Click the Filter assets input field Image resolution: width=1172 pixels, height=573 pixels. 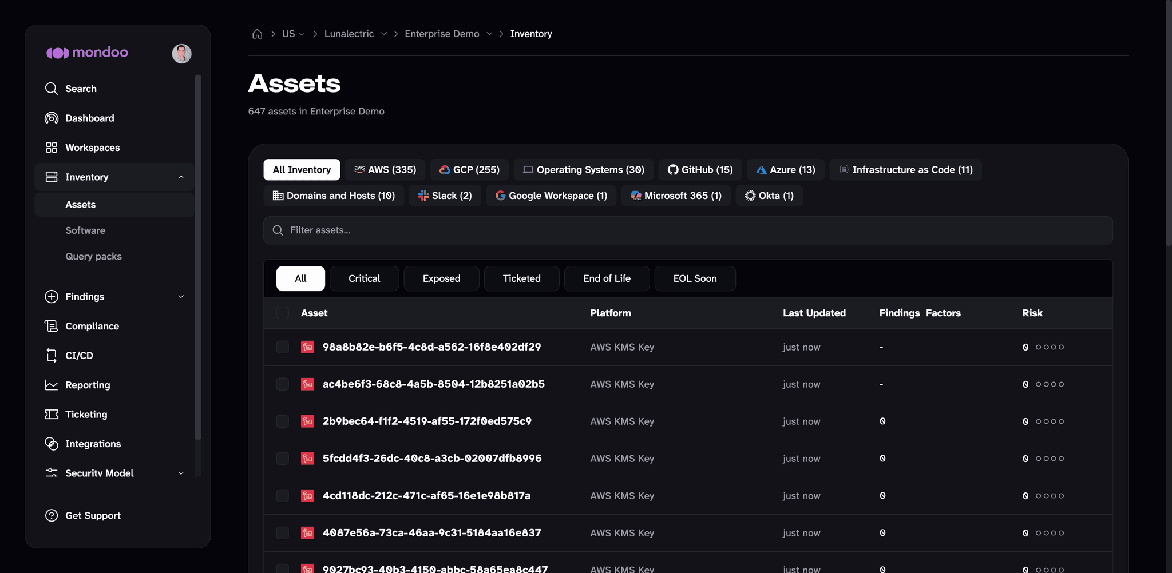[x=688, y=230]
